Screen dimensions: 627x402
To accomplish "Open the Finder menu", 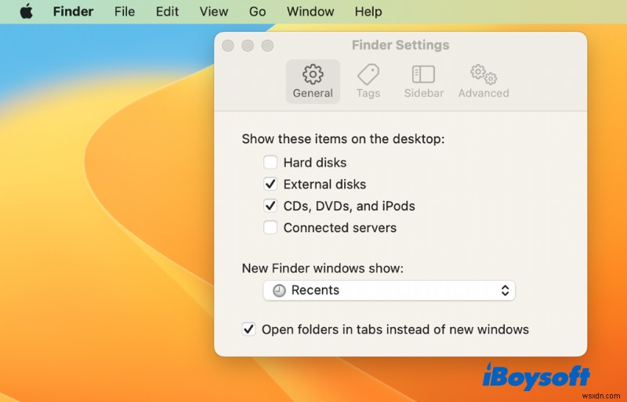I will pos(73,12).
